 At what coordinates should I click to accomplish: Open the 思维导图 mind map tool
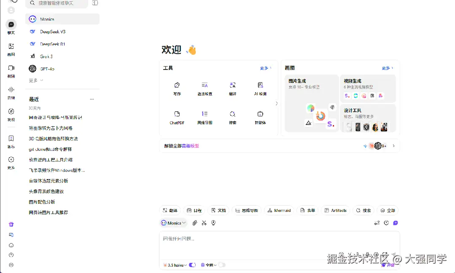[x=205, y=117]
